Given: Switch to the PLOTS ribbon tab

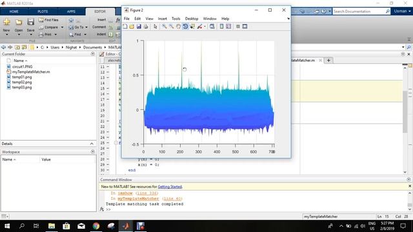Looking at the screenshot, I should point(43,12).
